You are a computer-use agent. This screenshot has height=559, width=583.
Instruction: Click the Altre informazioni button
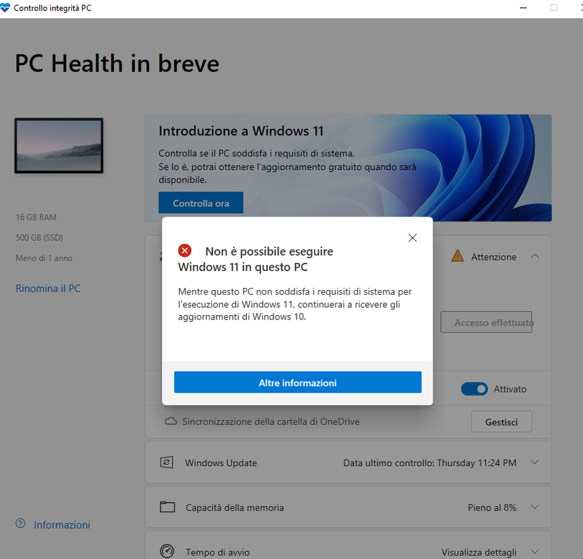coord(298,382)
